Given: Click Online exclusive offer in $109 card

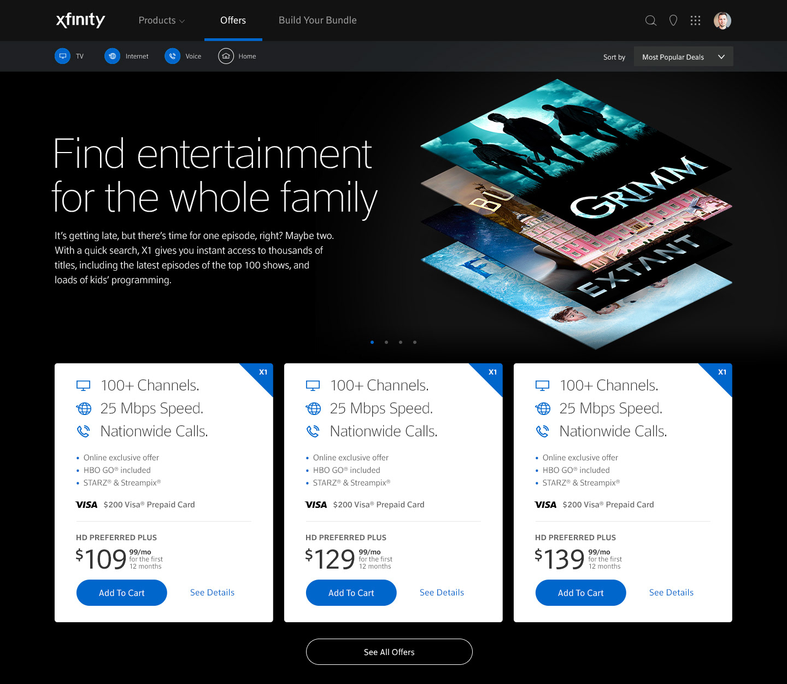Looking at the screenshot, I should tap(121, 458).
